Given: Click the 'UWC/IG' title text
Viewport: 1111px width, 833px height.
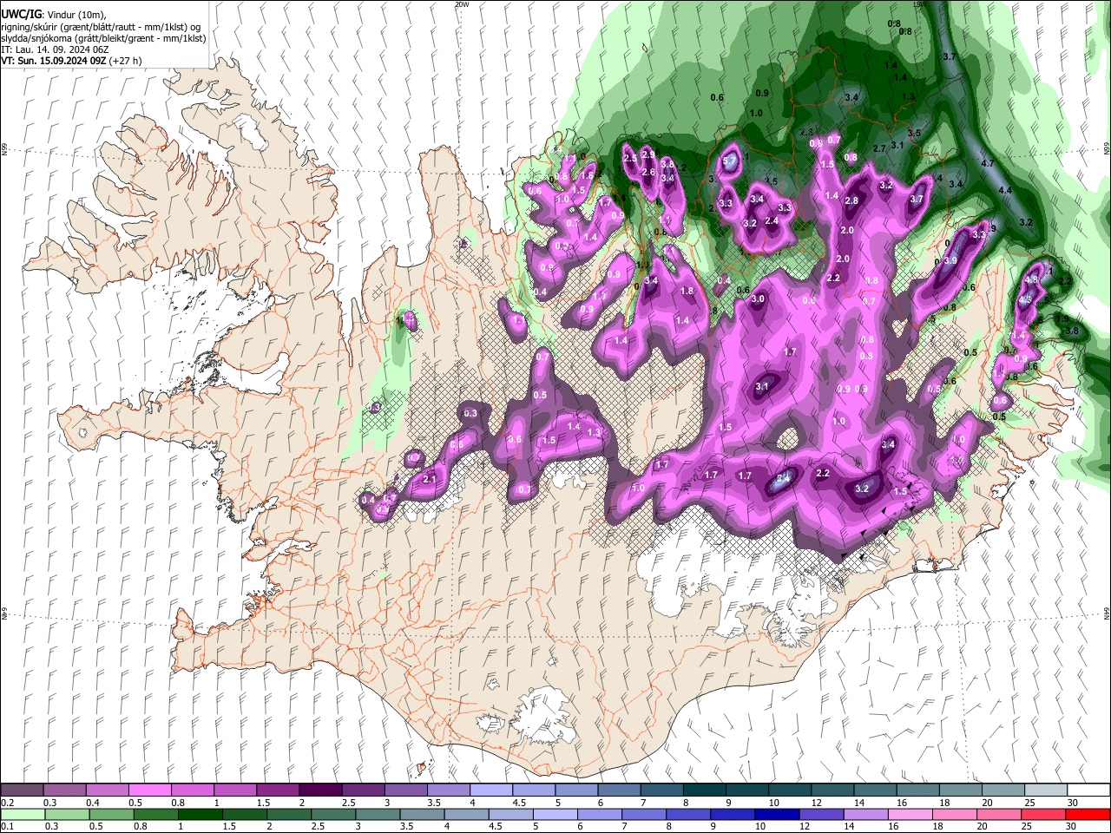Looking at the screenshot, I should pyautogui.click(x=21, y=14).
